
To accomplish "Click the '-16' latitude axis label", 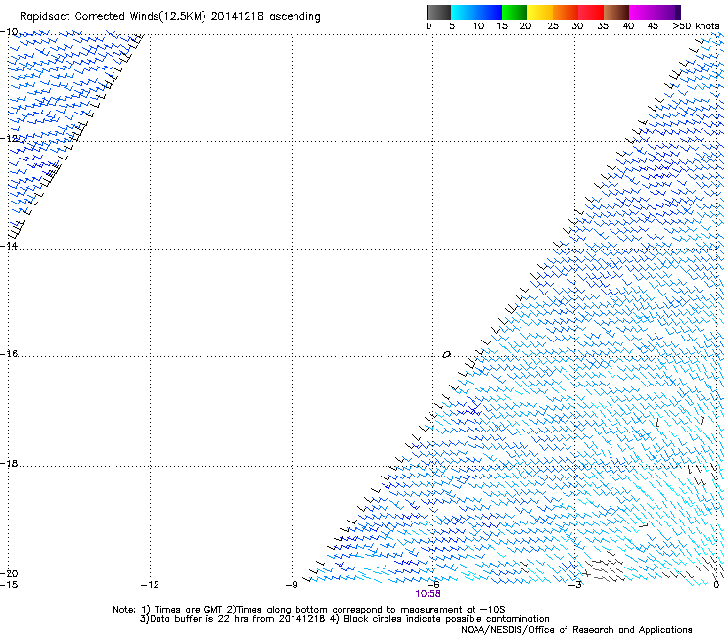I will tap(9, 353).
